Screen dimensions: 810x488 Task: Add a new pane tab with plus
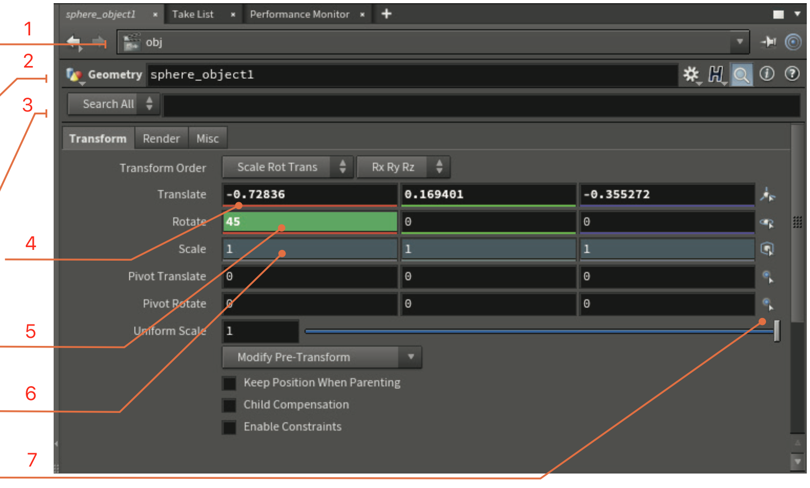[386, 14]
